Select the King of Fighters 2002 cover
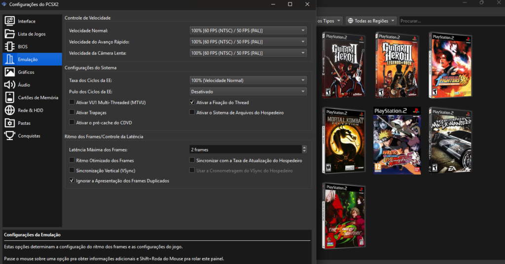Image resolution: width=505 pixels, height=264 pixels. pyautogui.click(x=344, y=216)
